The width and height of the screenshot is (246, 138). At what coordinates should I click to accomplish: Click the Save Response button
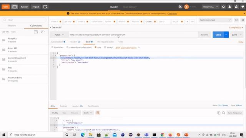[235, 113]
